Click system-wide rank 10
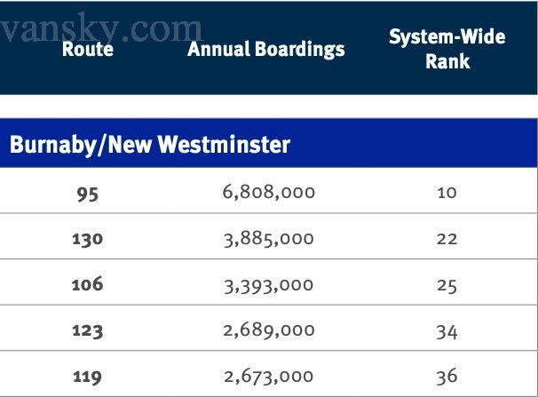 click(447, 192)
